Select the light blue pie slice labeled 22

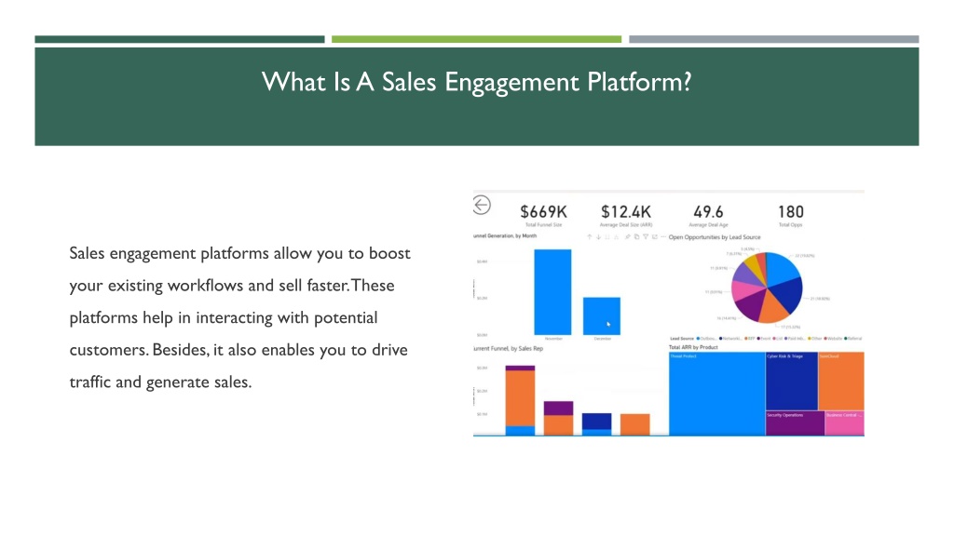[x=782, y=269]
